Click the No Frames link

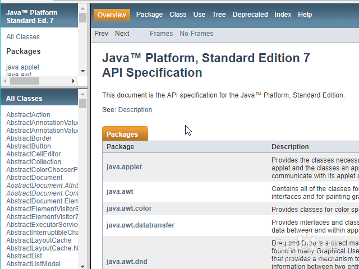click(x=196, y=34)
